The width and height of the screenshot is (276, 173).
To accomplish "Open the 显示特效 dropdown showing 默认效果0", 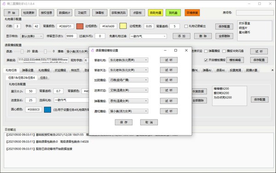I will [x=32, y=36].
